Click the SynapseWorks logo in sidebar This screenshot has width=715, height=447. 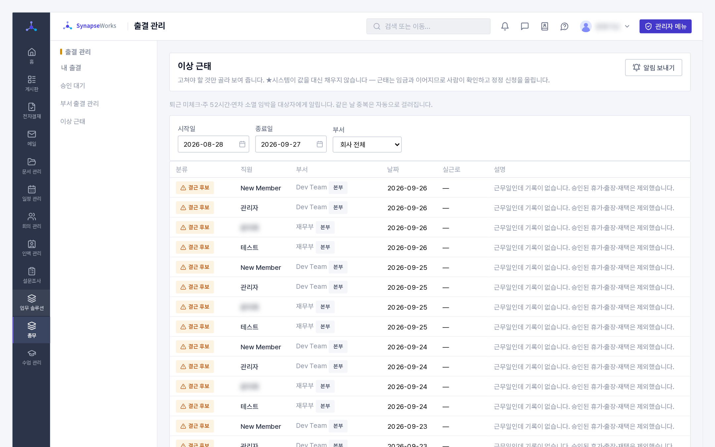pyautogui.click(x=31, y=26)
